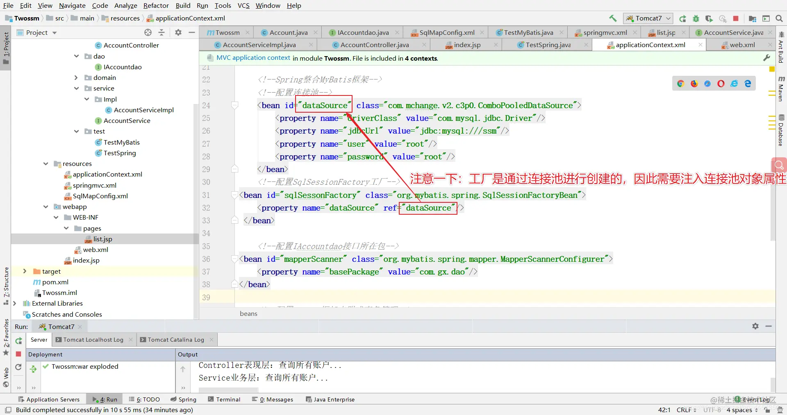The height and width of the screenshot is (415, 787).
Task: Collapse the webapp folder
Action: (x=45, y=206)
